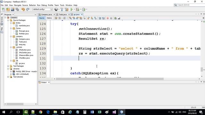Select emp.png in the Projects tree

click(x=22, y=44)
